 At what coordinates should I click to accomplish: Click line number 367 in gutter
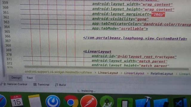(x=8, y=41)
